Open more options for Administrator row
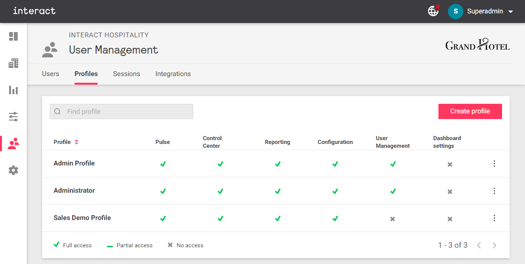Image resolution: width=525 pixels, height=264 pixels. click(494, 191)
